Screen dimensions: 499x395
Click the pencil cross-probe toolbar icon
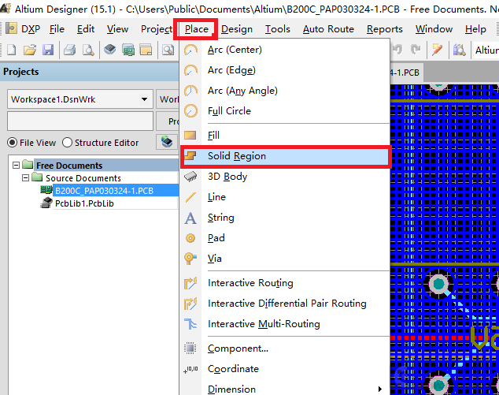click(437, 50)
